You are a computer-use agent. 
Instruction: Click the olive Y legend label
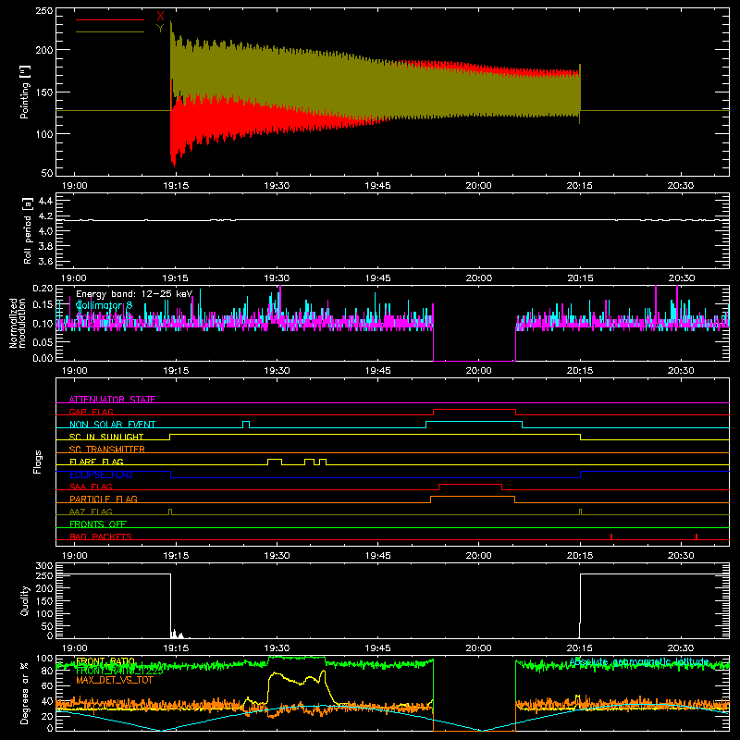click(x=160, y=29)
